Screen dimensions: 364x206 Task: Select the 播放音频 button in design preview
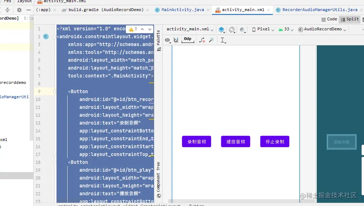click(x=236, y=142)
